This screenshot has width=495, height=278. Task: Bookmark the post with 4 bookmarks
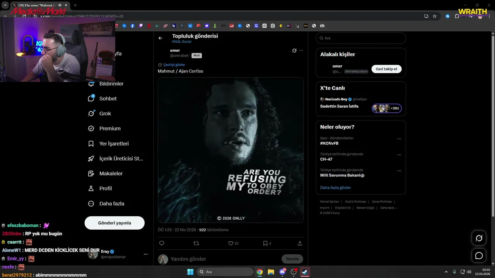click(x=267, y=243)
